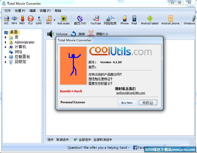Pick the MKV conversion icon
Screen dimensions: 197x153
(x=22, y=20)
